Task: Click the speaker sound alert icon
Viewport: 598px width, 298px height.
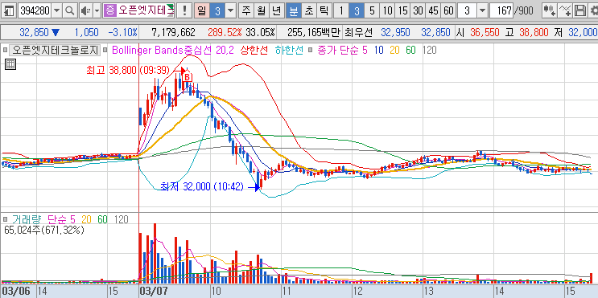Action: click(86, 10)
